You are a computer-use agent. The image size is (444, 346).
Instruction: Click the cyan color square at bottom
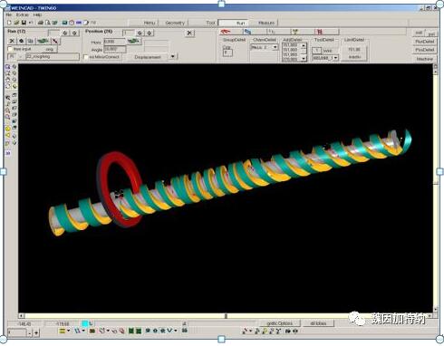pos(85,323)
